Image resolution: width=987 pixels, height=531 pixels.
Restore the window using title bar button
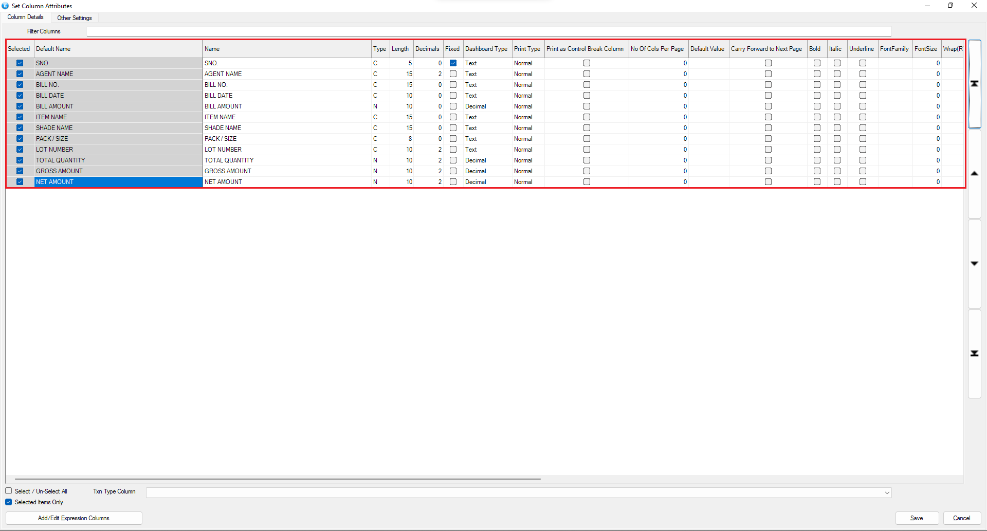tap(950, 6)
